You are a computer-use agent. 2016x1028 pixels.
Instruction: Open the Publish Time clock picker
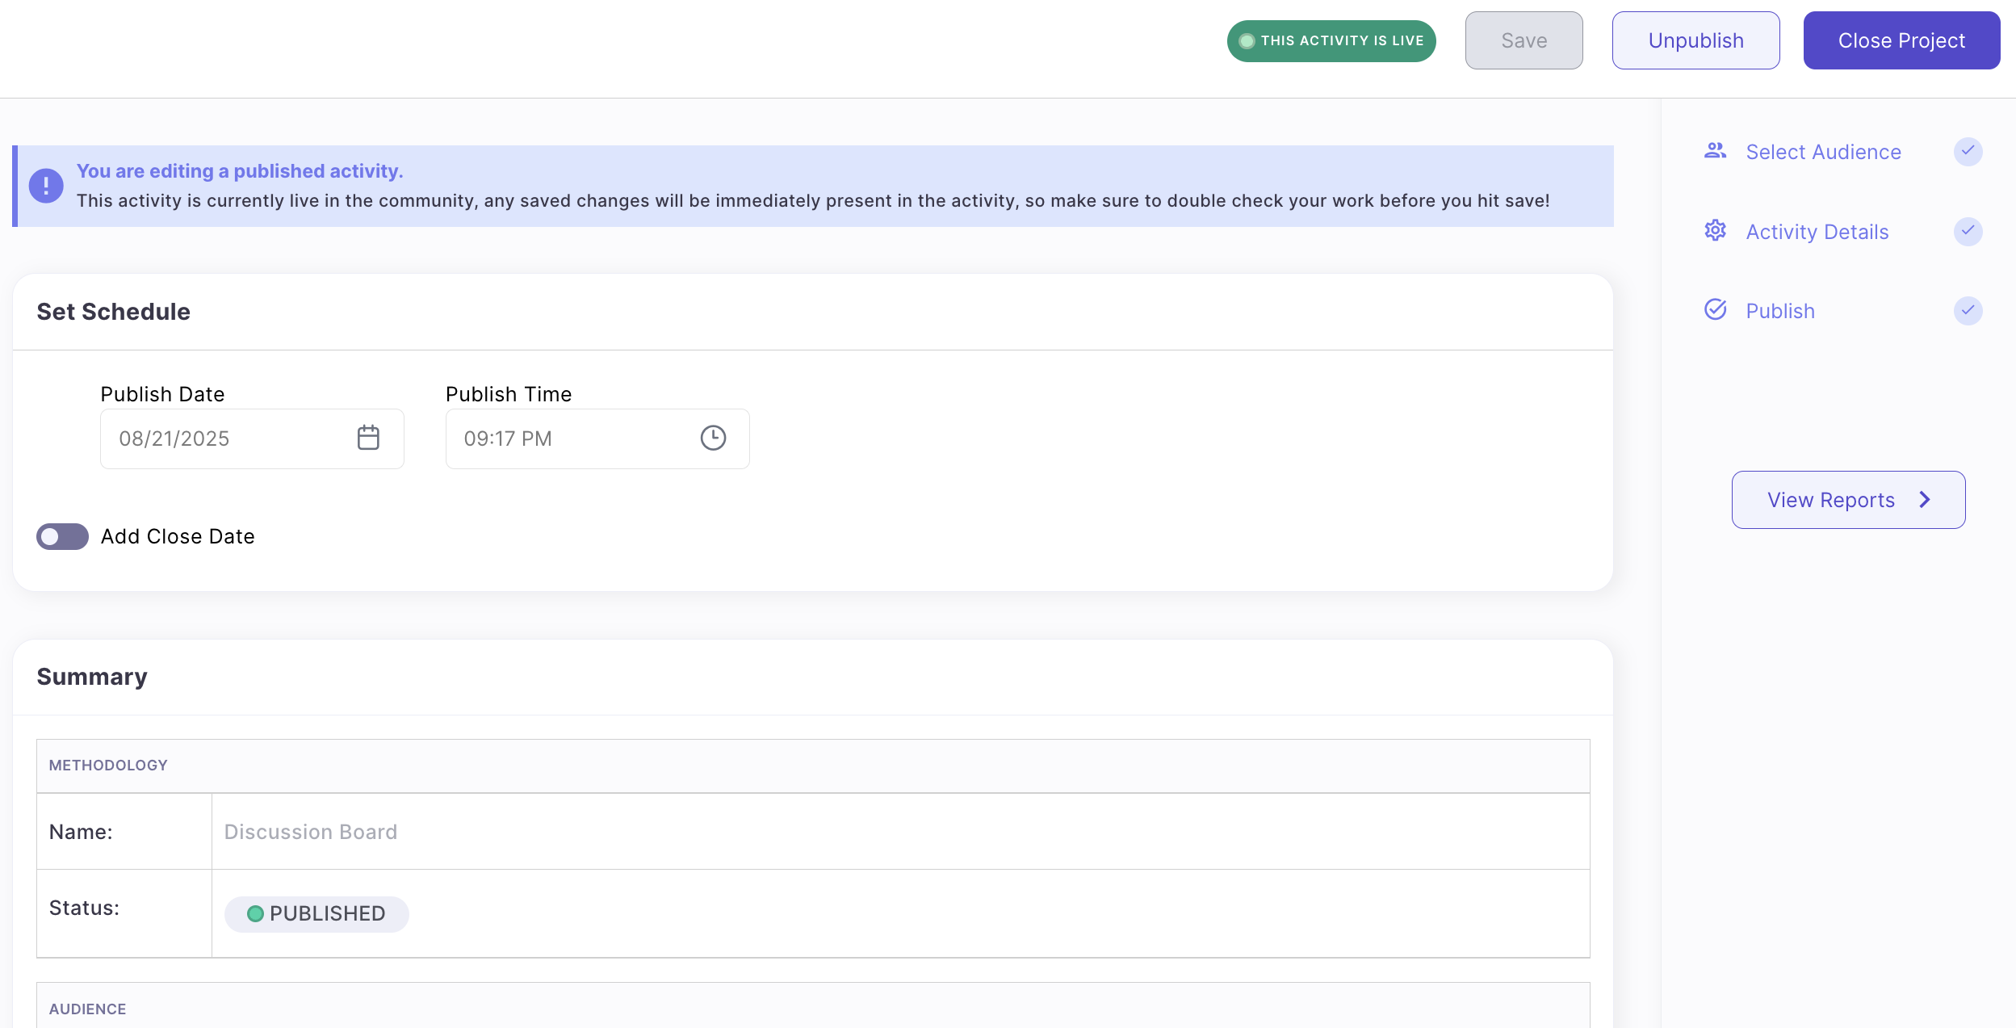click(x=714, y=438)
